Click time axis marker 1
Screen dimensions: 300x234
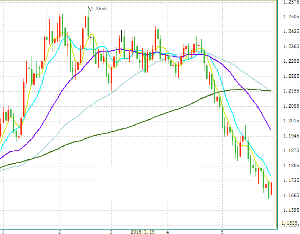point(3,232)
